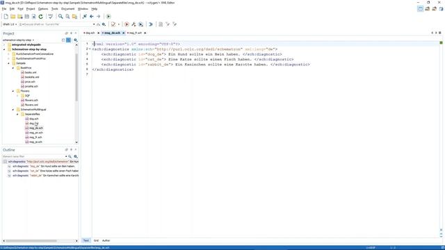Open the Window menu
Screen dimensions: 445x250
(83, 9)
